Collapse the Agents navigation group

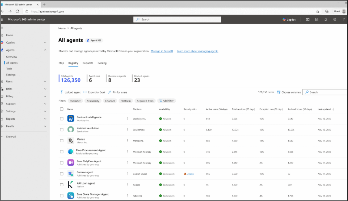[x=45, y=50]
